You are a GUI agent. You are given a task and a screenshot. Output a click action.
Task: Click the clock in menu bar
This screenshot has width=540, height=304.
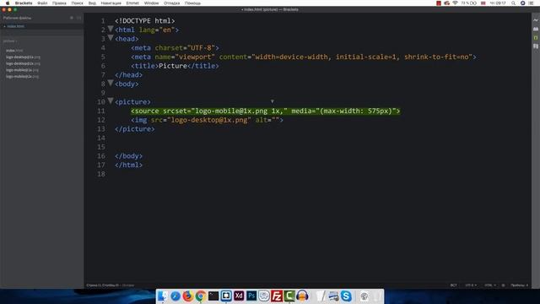498,3
